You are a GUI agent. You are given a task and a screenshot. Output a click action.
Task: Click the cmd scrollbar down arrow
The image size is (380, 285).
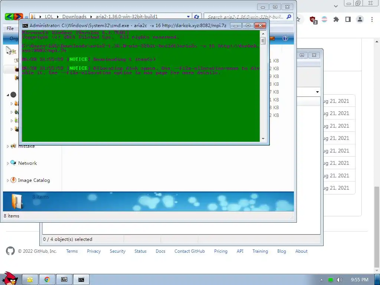[263, 139]
